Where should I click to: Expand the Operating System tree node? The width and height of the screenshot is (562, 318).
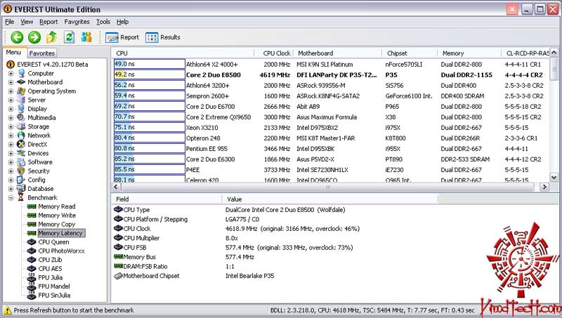(x=11, y=91)
